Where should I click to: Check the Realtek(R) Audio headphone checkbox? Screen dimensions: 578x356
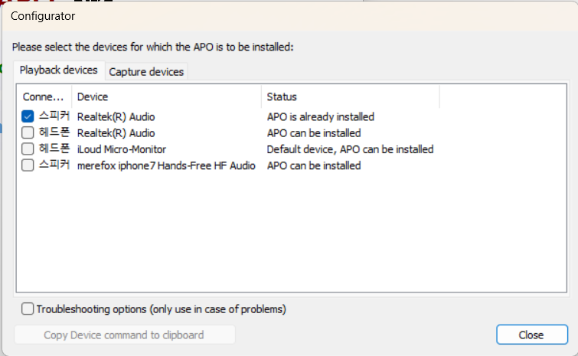point(28,132)
